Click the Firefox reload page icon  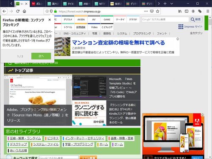18,11
